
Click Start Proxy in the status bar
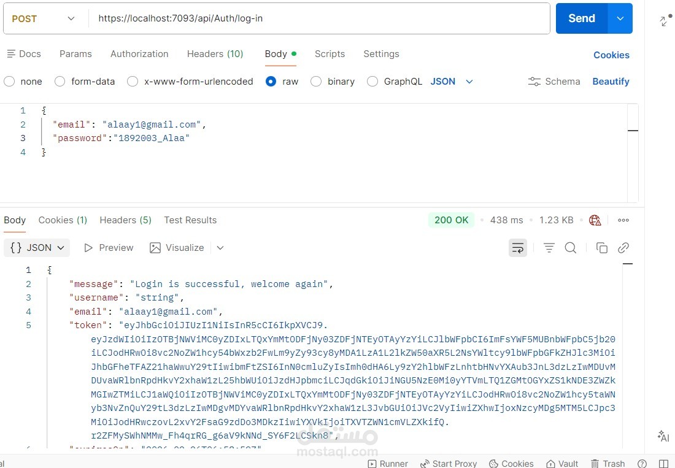tap(449, 463)
